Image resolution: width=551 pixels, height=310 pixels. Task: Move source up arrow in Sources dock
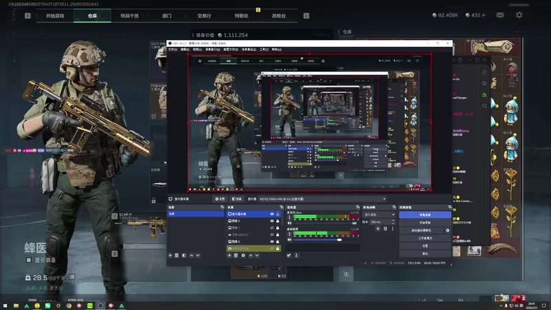point(251,256)
